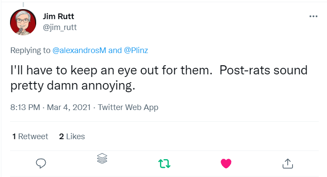Visit the @alexandrosM mention link
This screenshot has width=327, height=177.
(79, 50)
